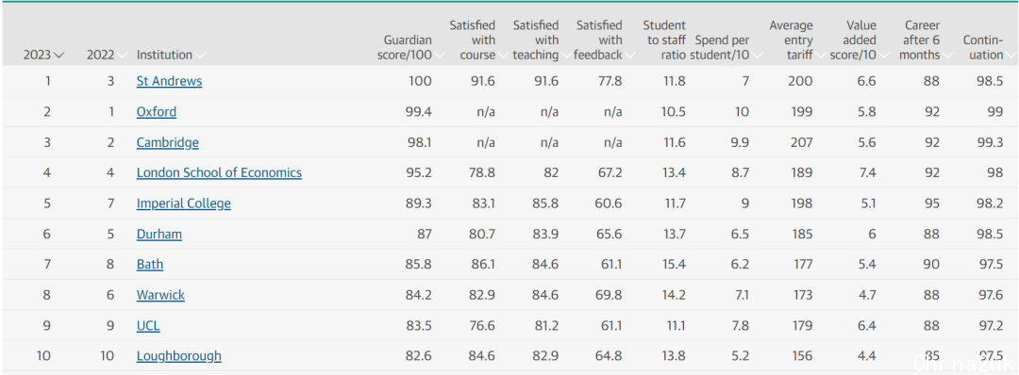Sort table by Satisfied with teaching
1019x375 pixels.
(536, 41)
